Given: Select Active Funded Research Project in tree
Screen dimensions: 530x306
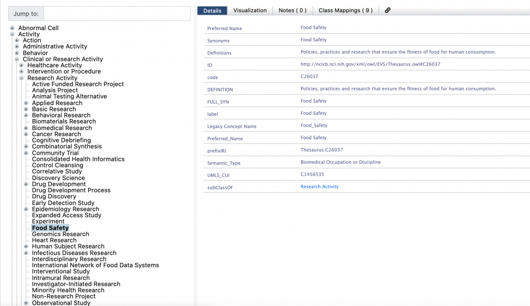Looking at the screenshot, I should 78,84.
